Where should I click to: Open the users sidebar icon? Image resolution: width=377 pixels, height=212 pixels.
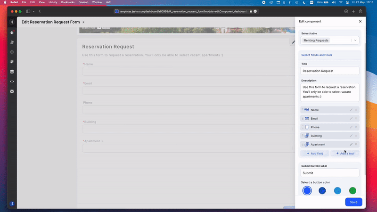click(12, 42)
